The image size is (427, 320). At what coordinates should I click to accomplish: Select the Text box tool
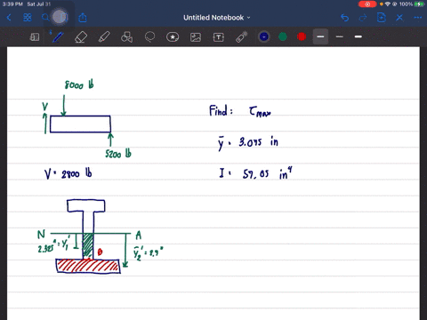click(x=219, y=37)
